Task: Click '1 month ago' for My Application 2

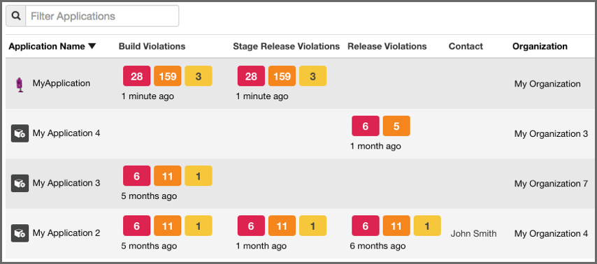Action: pos(261,246)
